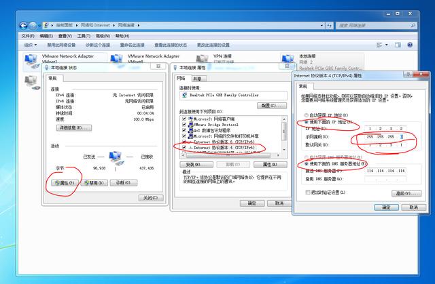Open the view options dropdown arrow

click(x=387, y=45)
